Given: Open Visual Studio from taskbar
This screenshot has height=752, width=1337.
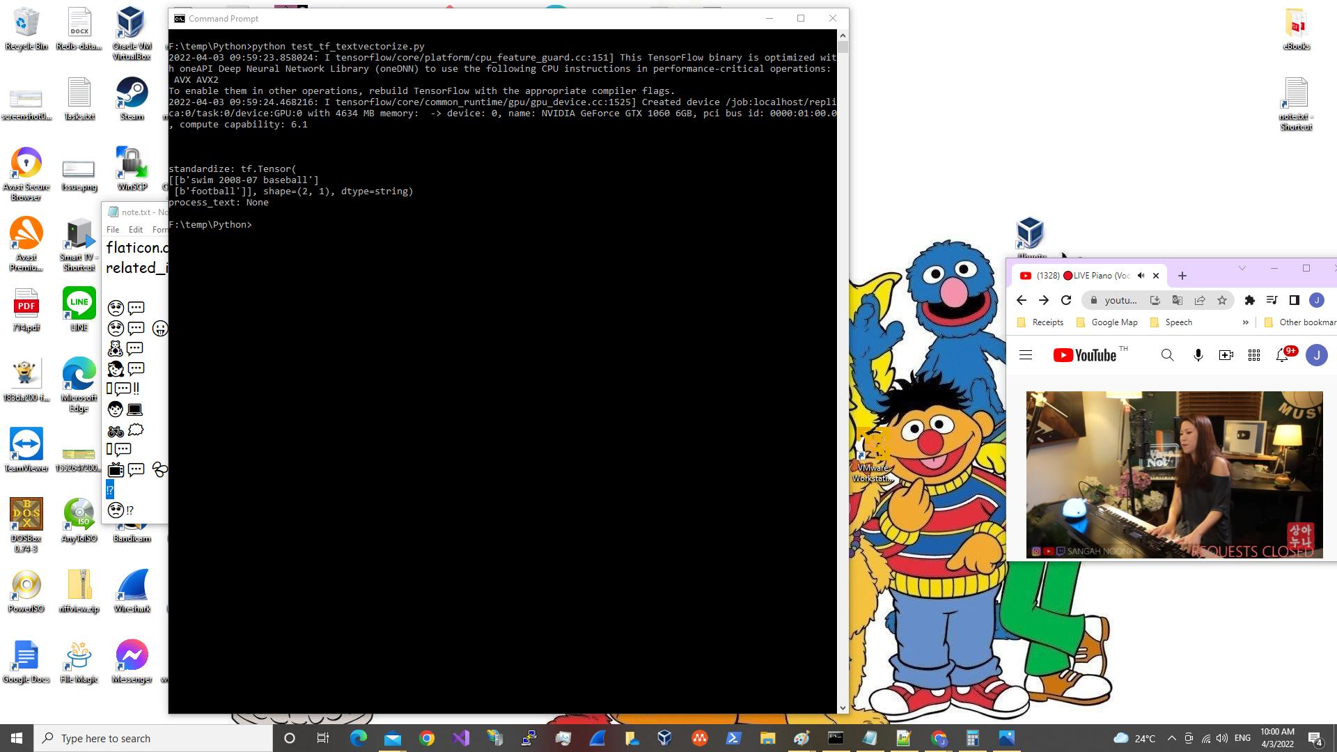Looking at the screenshot, I should (x=461, y=738).
